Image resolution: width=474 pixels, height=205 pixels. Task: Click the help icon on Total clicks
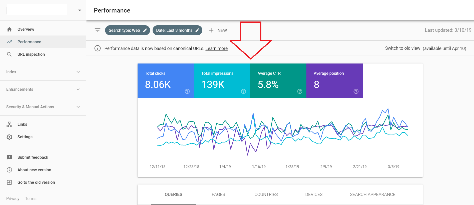point(187,91)
